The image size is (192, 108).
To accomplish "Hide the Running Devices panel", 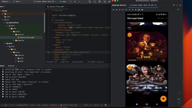I will [180, 5].
